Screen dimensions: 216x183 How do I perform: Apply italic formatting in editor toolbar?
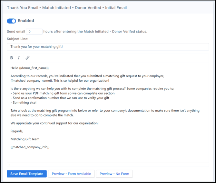tap(19, 58)
